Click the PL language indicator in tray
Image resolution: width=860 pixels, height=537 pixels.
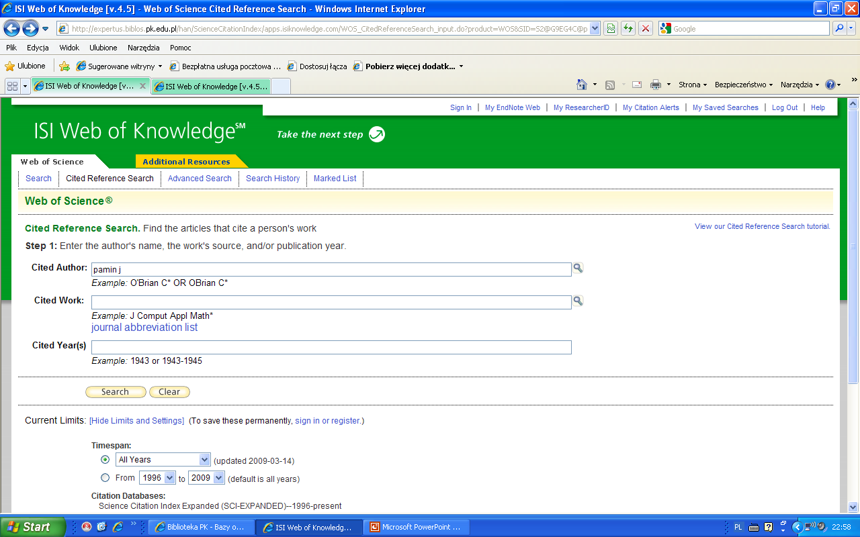click(738, 527)
